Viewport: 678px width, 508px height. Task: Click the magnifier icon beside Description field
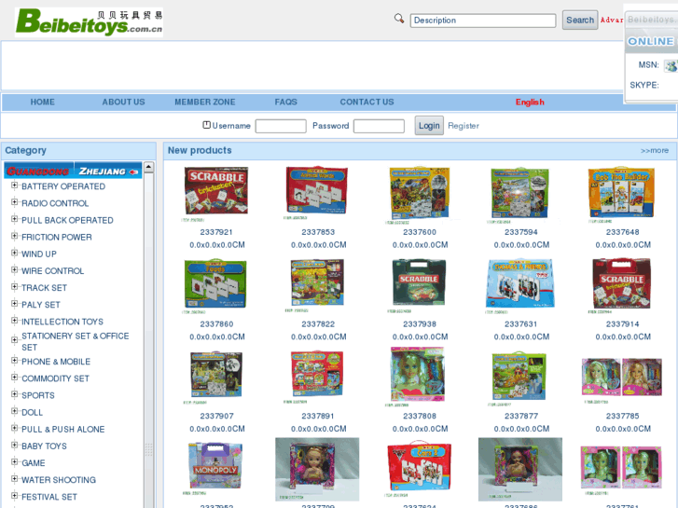(399, 18)
